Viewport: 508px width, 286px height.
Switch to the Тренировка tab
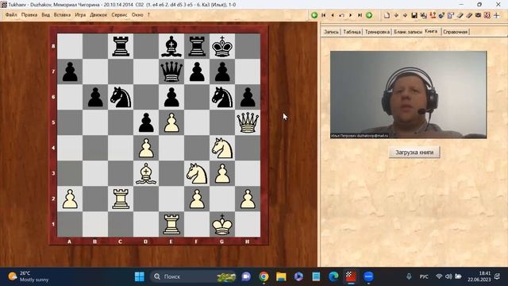click(377, 32)
